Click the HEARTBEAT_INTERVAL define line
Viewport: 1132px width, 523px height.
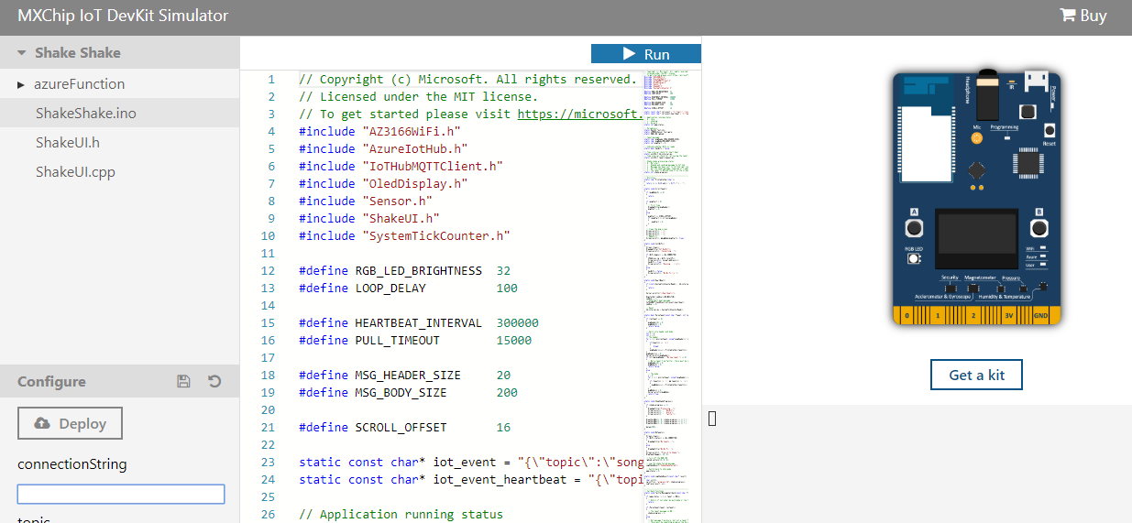coord(419,323)
